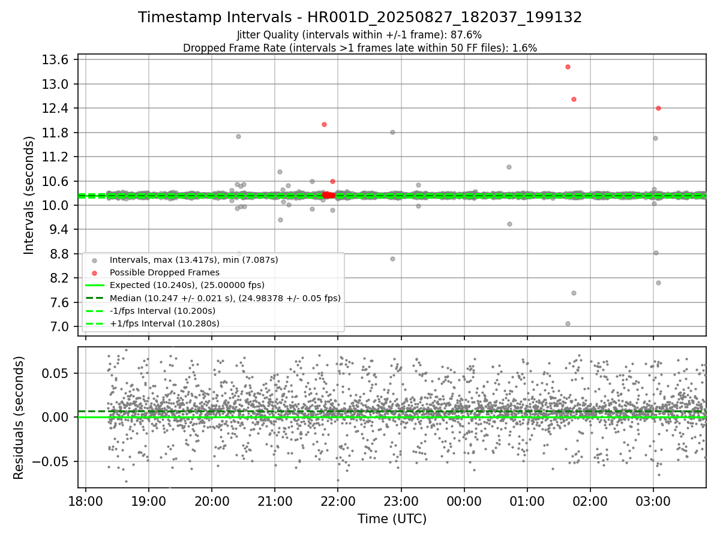
Task: Click the gray interval point at 11.7 seconds after 20:00
Action: (238, 136)
